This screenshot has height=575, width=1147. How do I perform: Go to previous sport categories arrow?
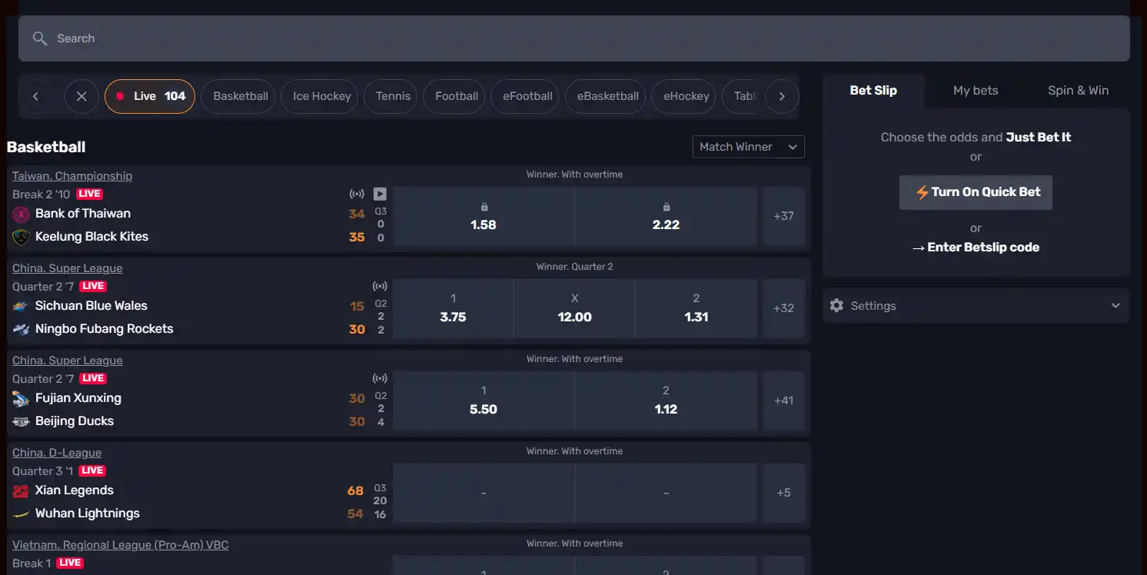(x=35, y=97)
